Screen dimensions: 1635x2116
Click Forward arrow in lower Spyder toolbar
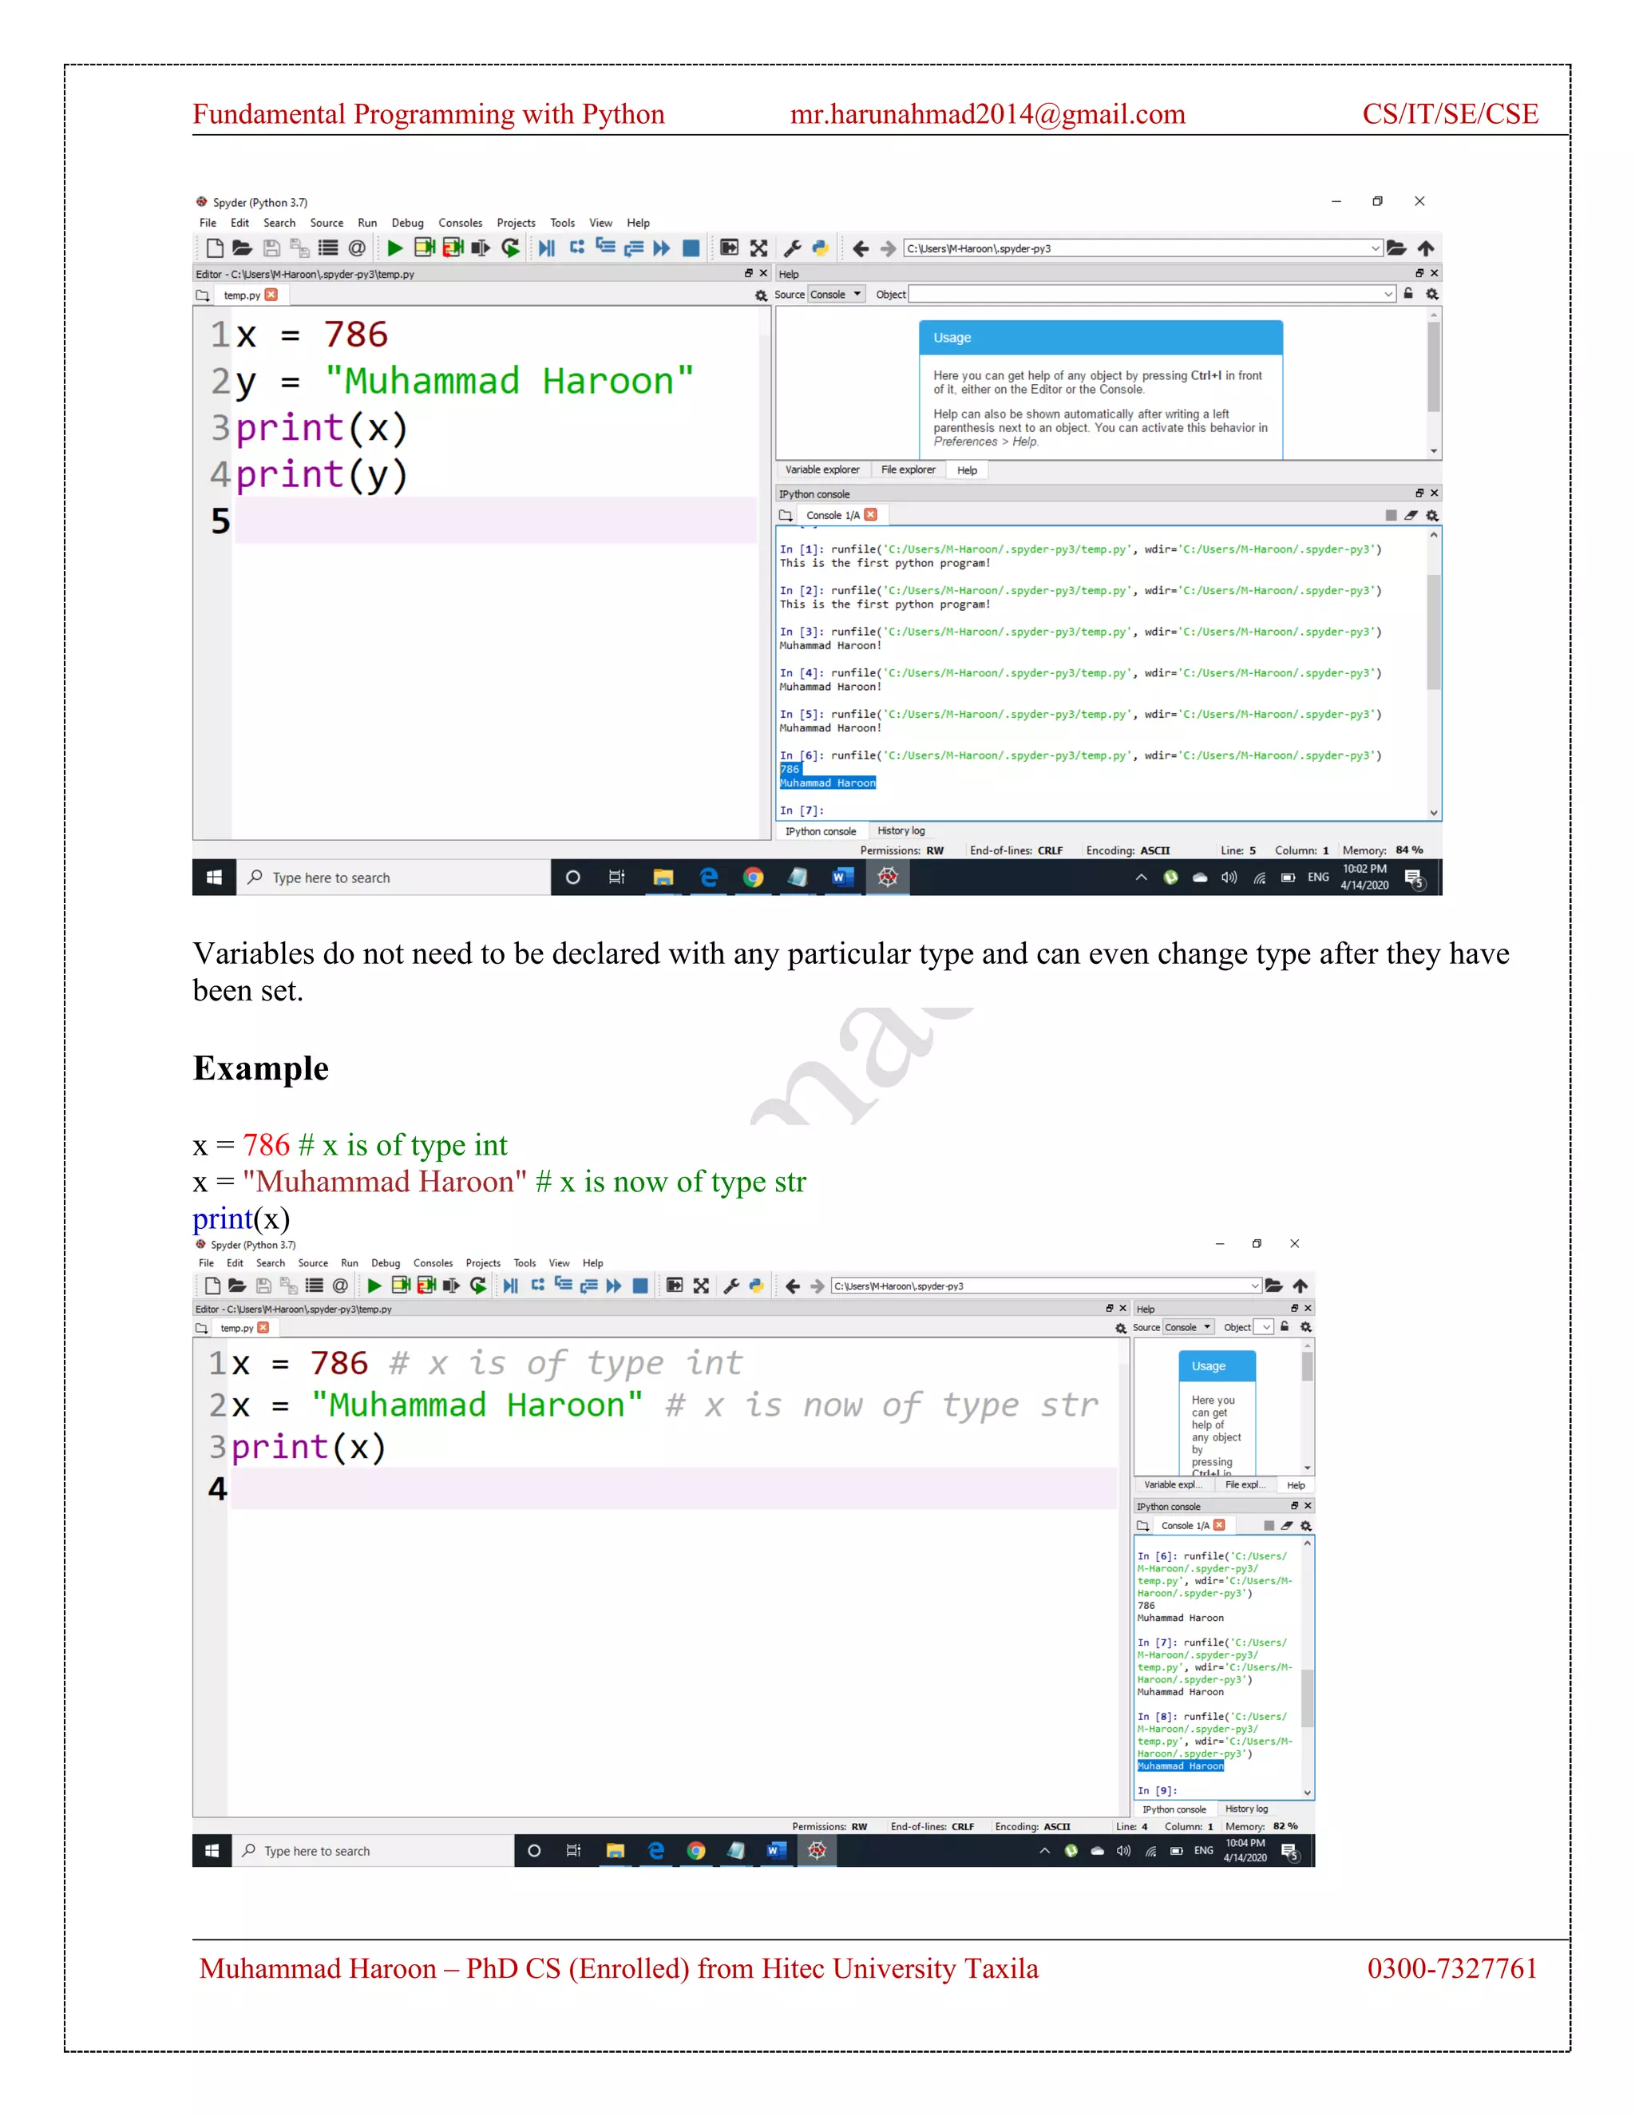(817, 1286)
